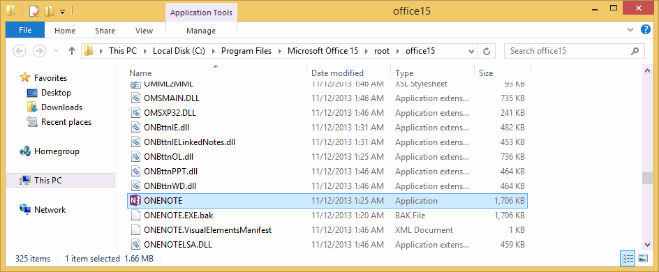Screen dimensions: 659x272
Task: Refresh the office15 folder view
Action: (x=487, y=51)
